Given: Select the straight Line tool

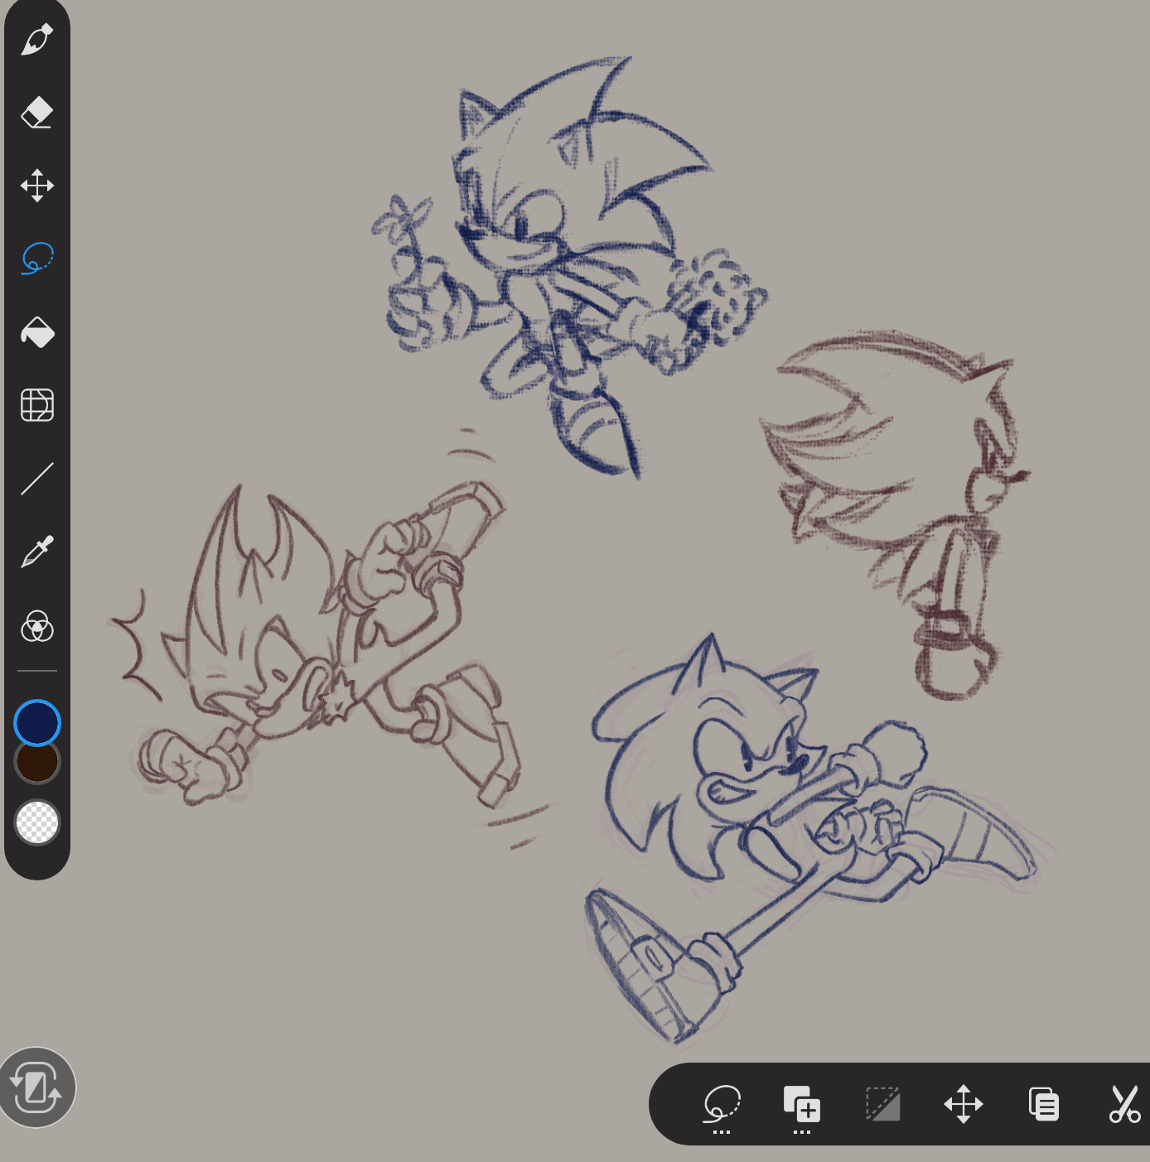Looking at the screenshot, I should coord(37,479).
